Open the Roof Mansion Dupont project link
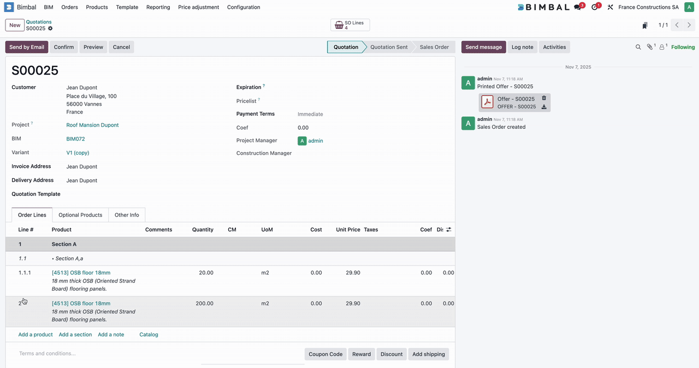 (92, 125)
